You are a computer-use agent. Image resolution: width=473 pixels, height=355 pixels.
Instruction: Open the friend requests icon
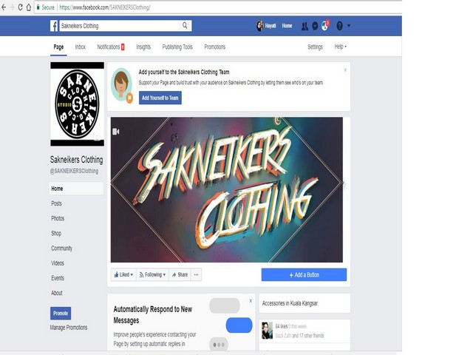[x=304, y=27]
